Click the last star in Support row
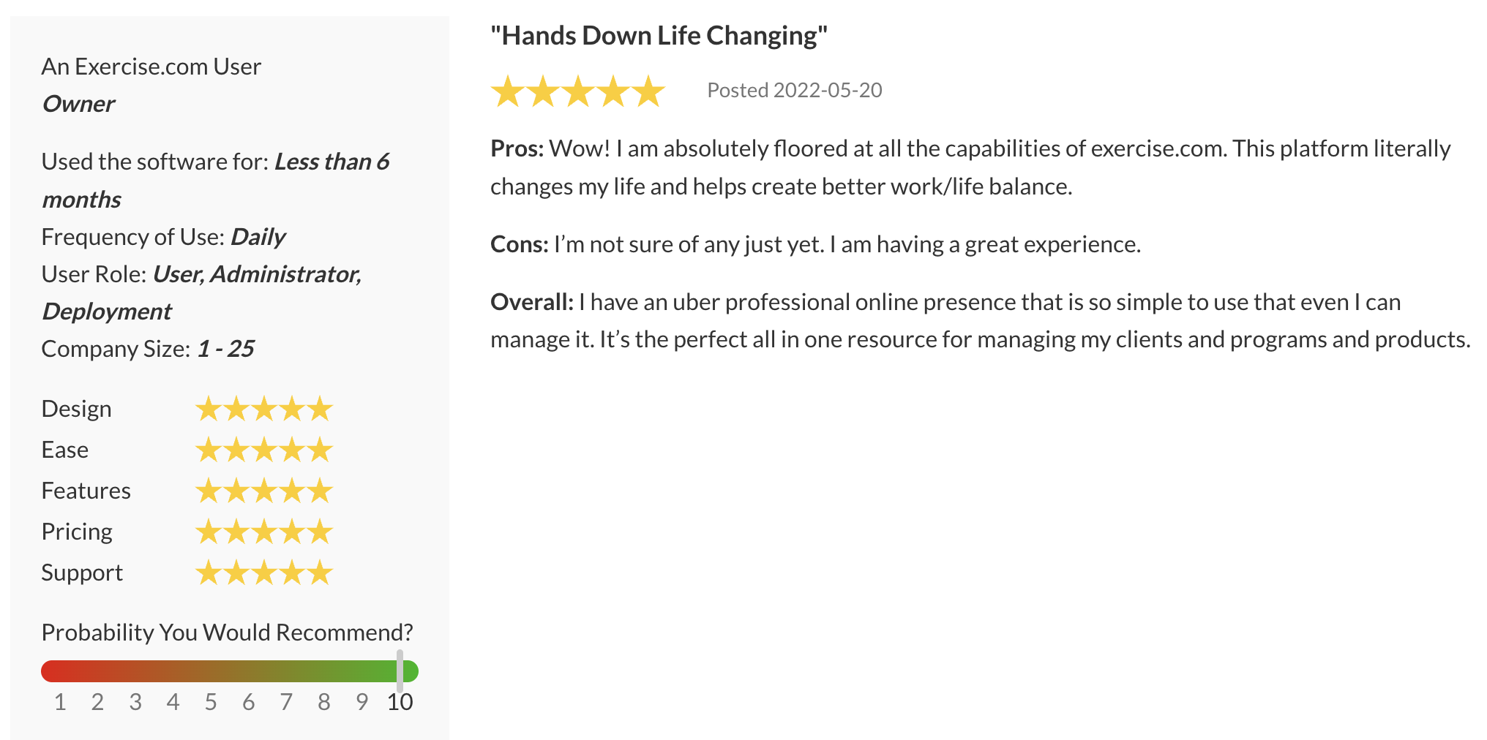The image size is (1487, 740). tap(320, 573)
